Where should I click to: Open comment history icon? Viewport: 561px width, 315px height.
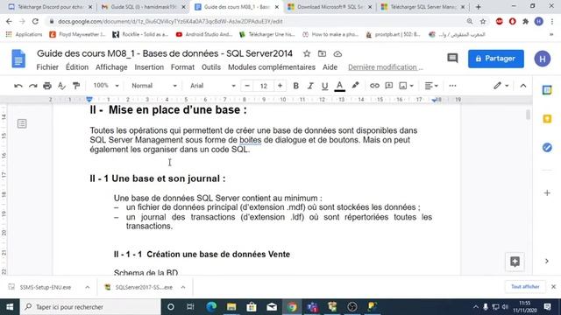point(452,59)
